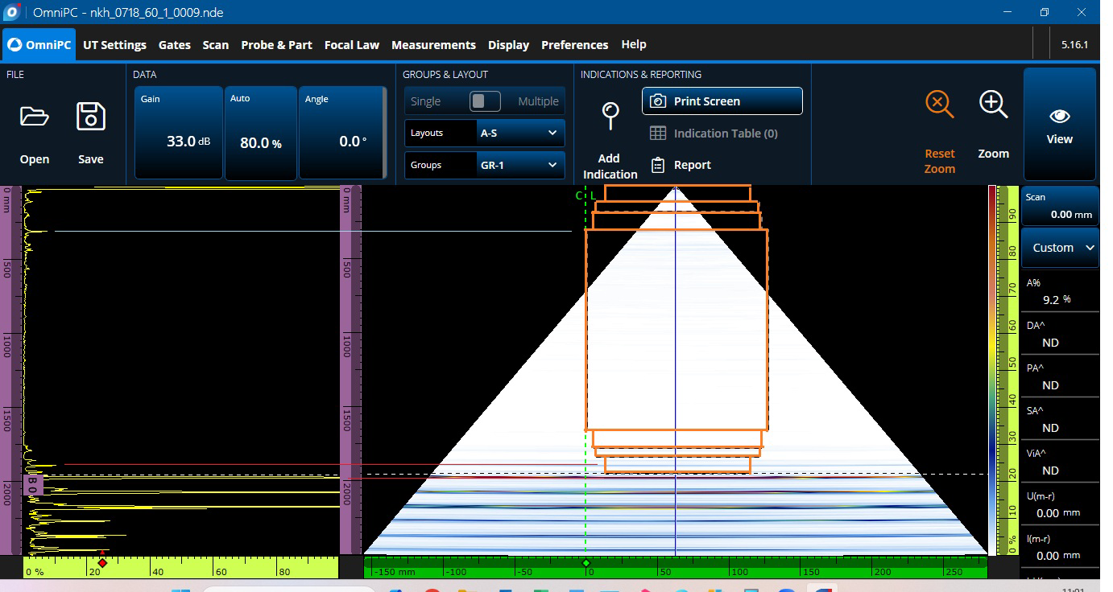Click the OmniPC home logo tab

39,45
